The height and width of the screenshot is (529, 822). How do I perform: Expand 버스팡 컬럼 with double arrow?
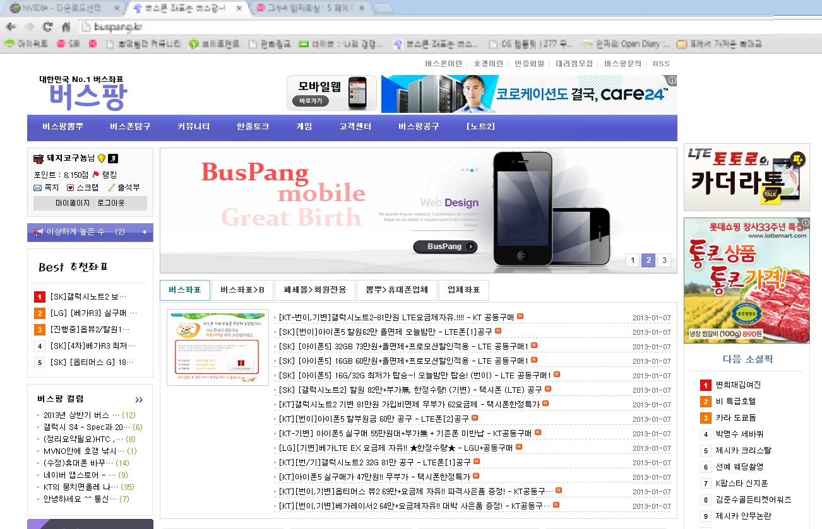click(139, 400)
